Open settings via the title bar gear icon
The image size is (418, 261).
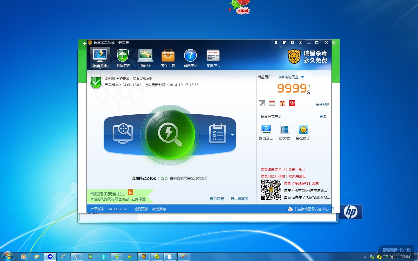coord(293,43)
